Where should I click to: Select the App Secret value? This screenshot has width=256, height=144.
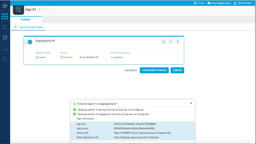[x=134, y=128]
